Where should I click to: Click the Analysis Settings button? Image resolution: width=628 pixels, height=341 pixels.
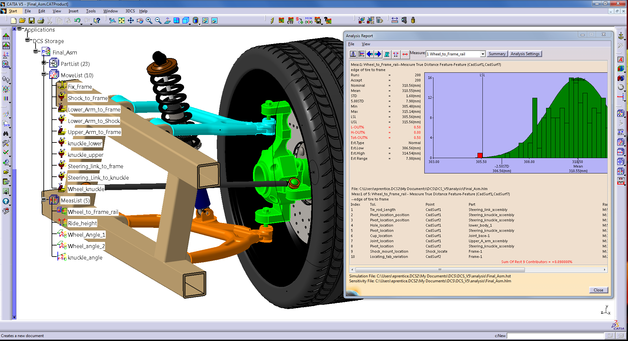point(525,54)
